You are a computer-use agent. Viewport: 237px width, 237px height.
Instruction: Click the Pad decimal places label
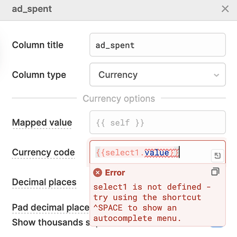point(51,207)
